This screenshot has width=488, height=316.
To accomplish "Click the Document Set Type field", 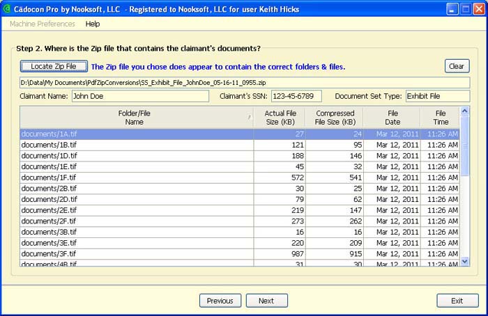I will (x=437, y=96).
